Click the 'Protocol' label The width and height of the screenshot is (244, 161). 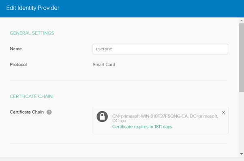click(x=18, y=65)
